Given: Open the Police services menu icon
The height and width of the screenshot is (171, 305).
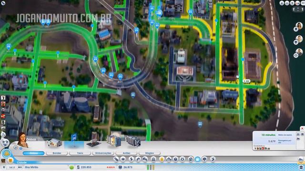Looking at the screenshot, I should 183,159.
